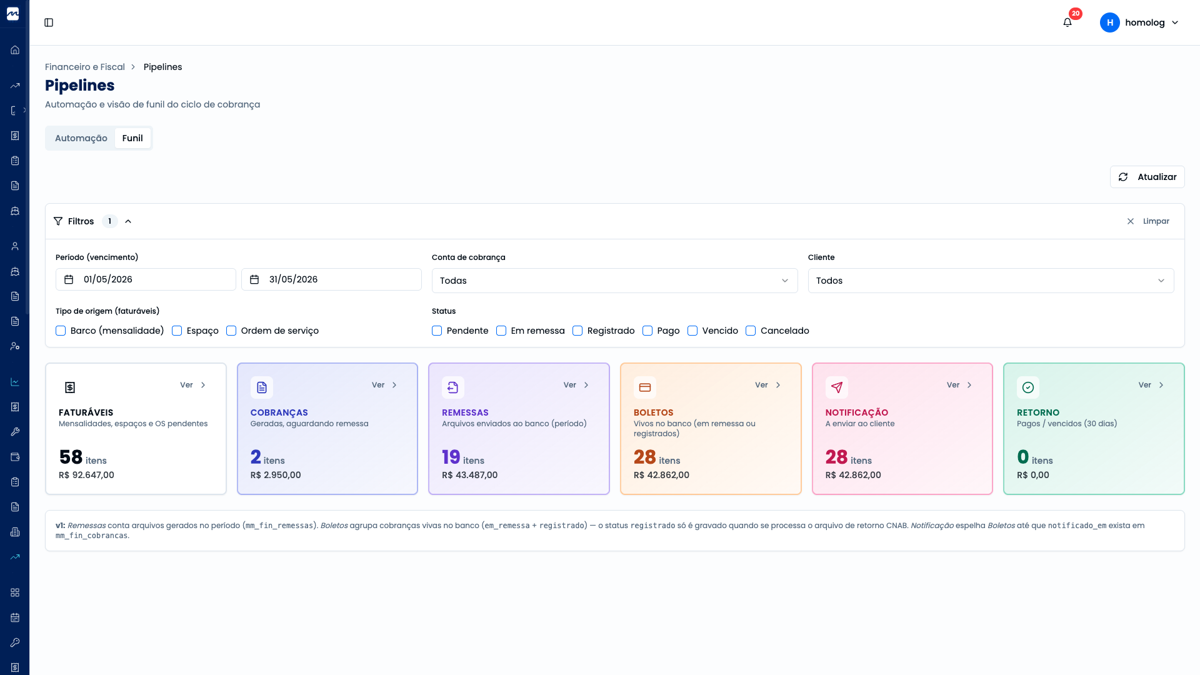Open the wallet sidebar icon

15,457
